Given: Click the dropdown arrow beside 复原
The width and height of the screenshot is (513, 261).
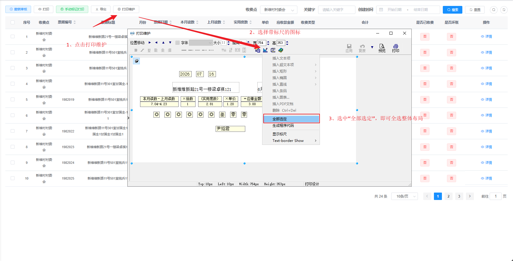Looking at the screenshot, I should click(372, 47).
